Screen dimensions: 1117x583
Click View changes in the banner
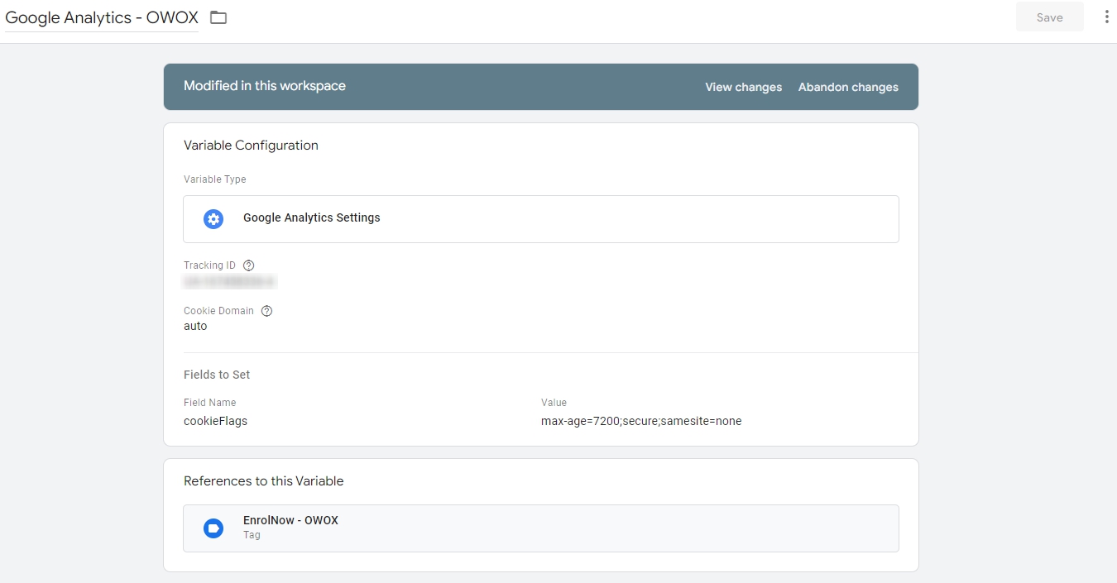(743, 87)
